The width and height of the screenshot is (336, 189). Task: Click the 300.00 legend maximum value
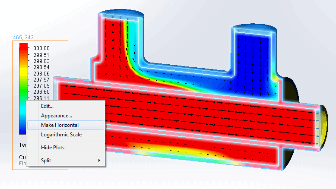pos(41,48)
